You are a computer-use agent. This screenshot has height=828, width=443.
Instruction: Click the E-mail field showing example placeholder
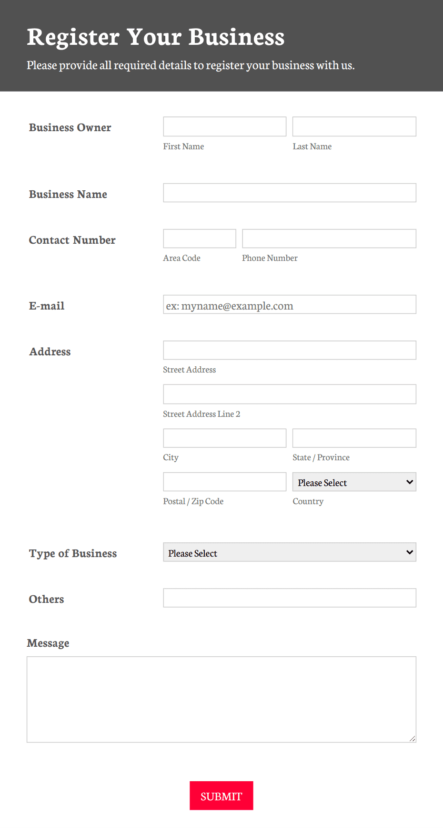click(289, 304)
